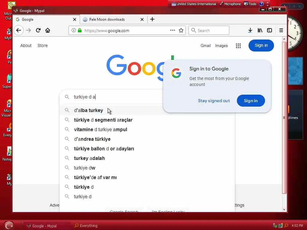Focus the browser Search toolbar box
The width and height of the screenshot is (307, 230).
click(x=209, y=30)
